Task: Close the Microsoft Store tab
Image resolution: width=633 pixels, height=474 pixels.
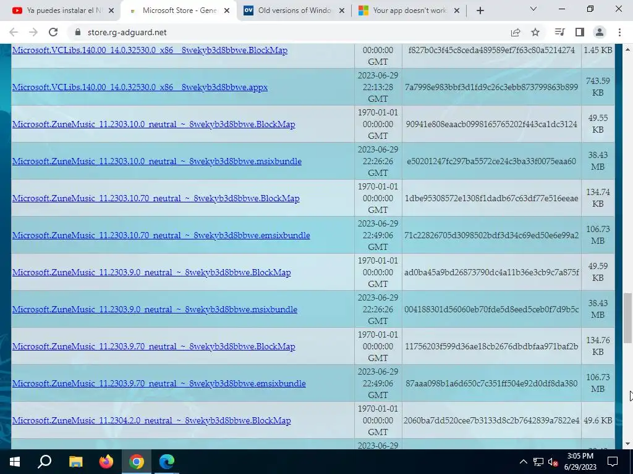Action: pyautogui.click(x=227, y=10)
